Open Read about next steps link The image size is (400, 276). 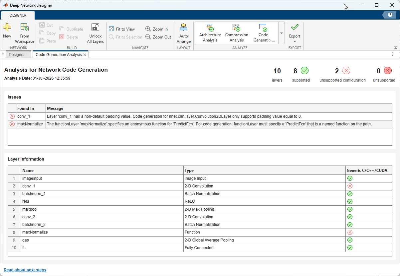[x=25, y=270]
